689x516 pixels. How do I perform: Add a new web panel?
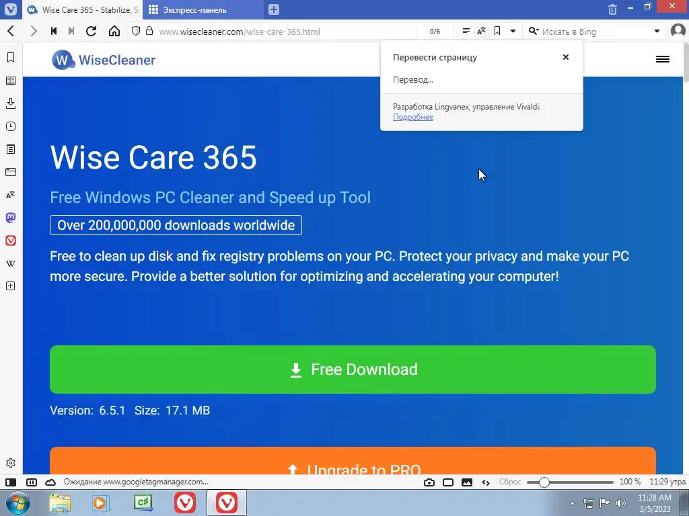tap(11, 286)
